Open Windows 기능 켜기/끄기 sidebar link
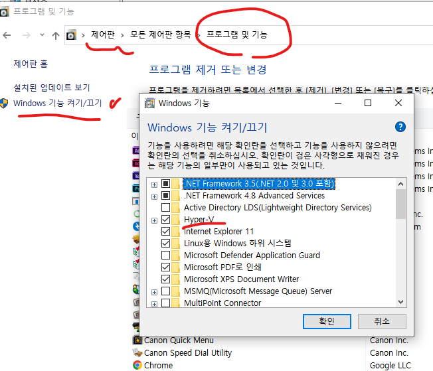433x371 pixels. pyautogui.click(x=57, y=103)
